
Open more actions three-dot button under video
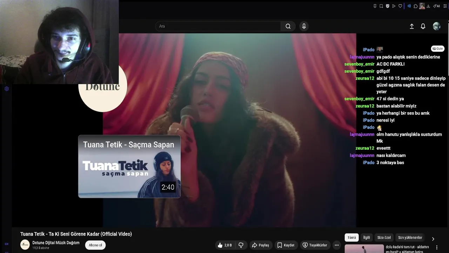337,245
